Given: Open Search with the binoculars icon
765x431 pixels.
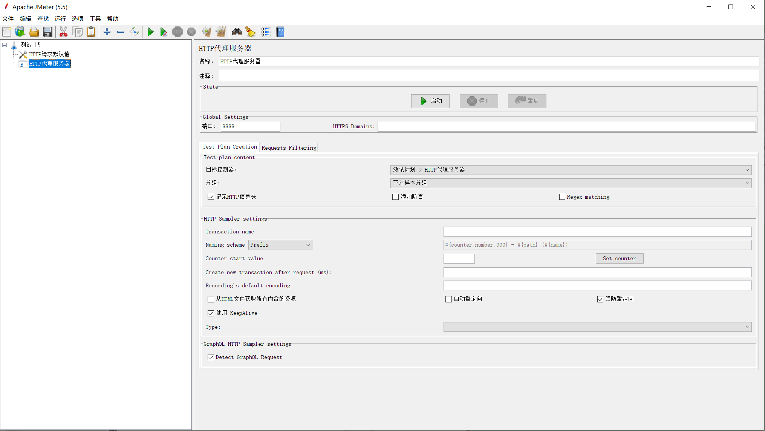Looking at the screenshot, I should 237,32.
